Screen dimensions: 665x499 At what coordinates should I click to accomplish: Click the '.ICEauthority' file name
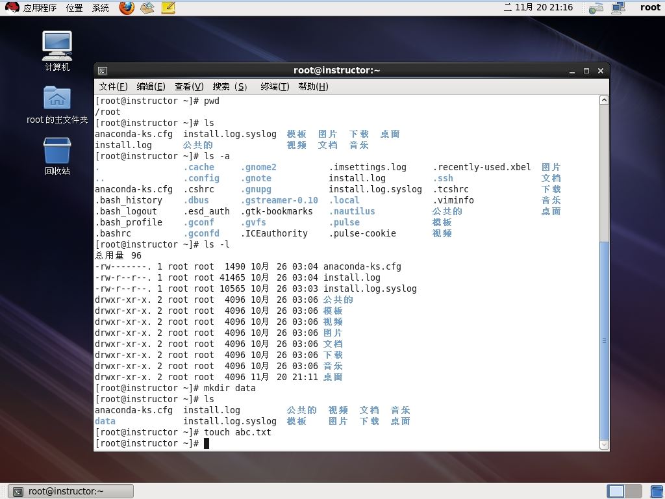coord(274,233)
